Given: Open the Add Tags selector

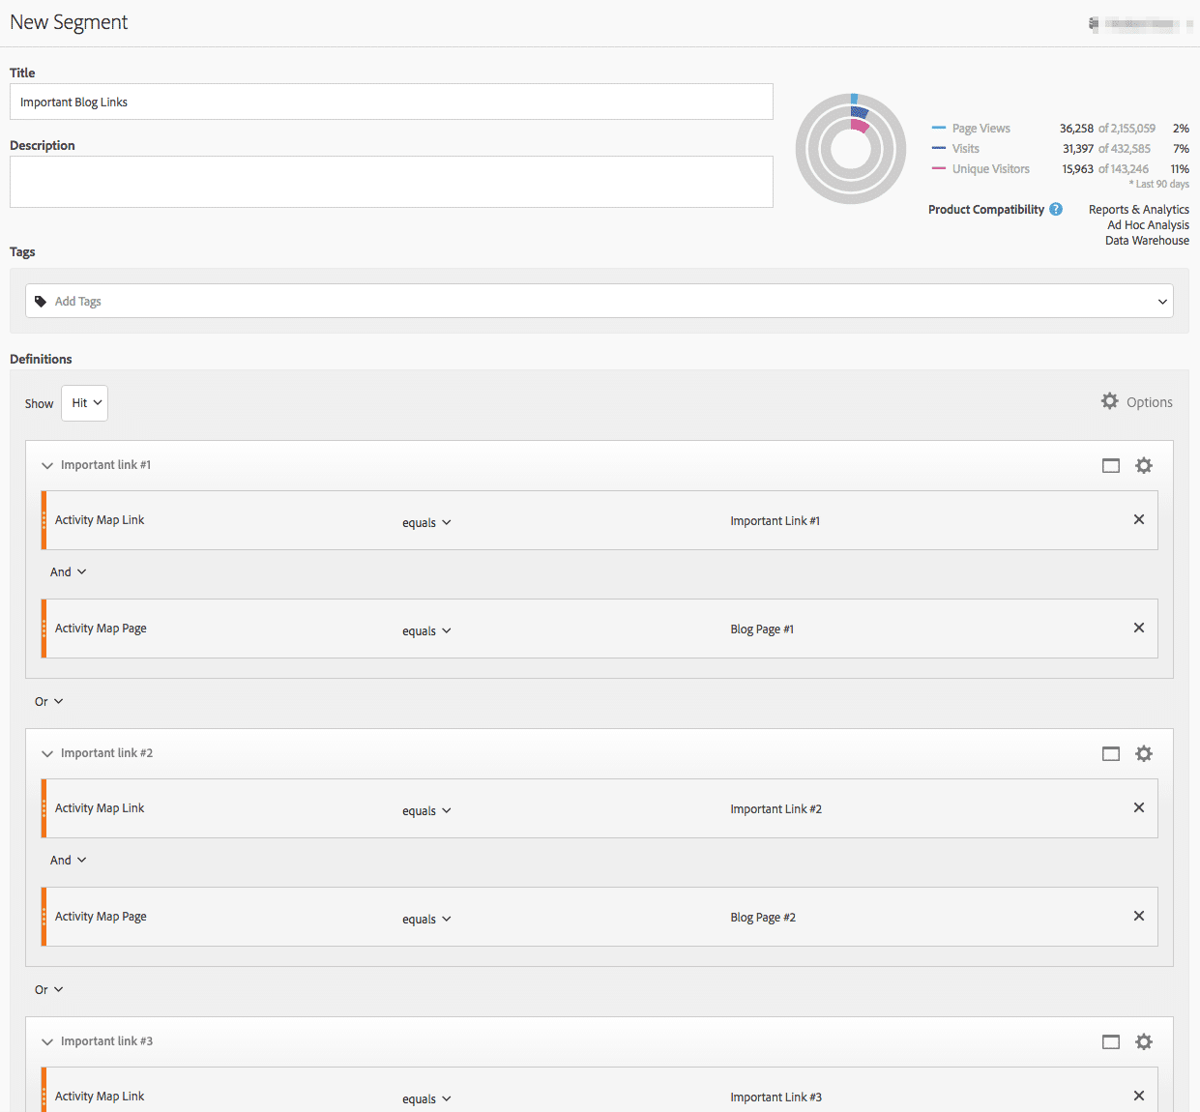Looking at the screenshot, I should [600, 302].
